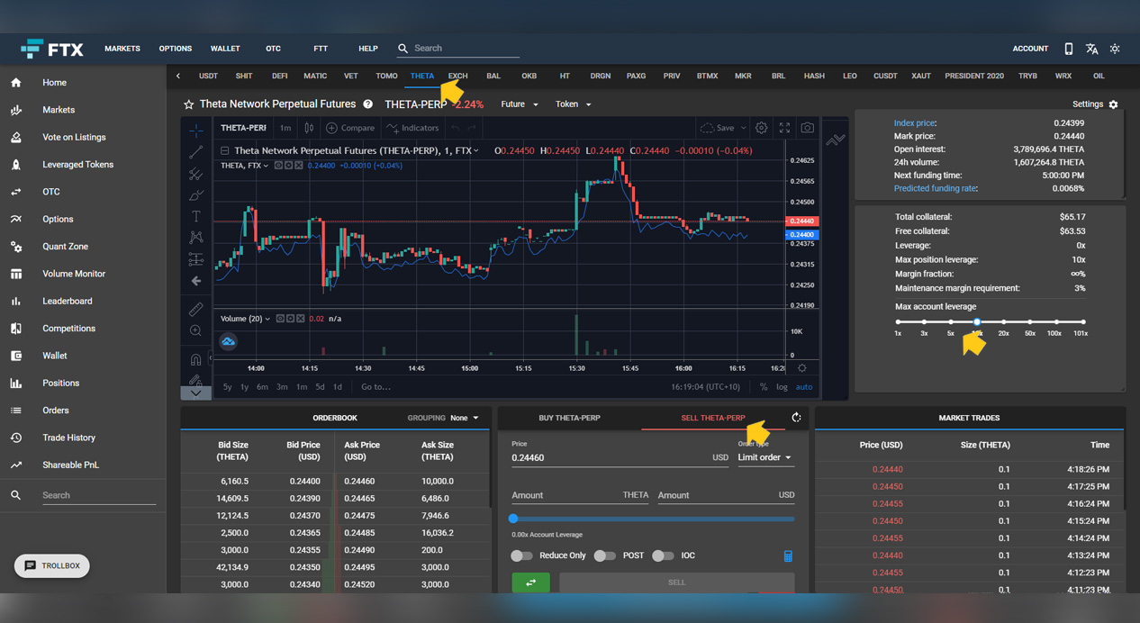Open the chart timezone (UTC+10) menu
Image resolution: width=1140 pixels, height=623 pixels.
[706, 387]
